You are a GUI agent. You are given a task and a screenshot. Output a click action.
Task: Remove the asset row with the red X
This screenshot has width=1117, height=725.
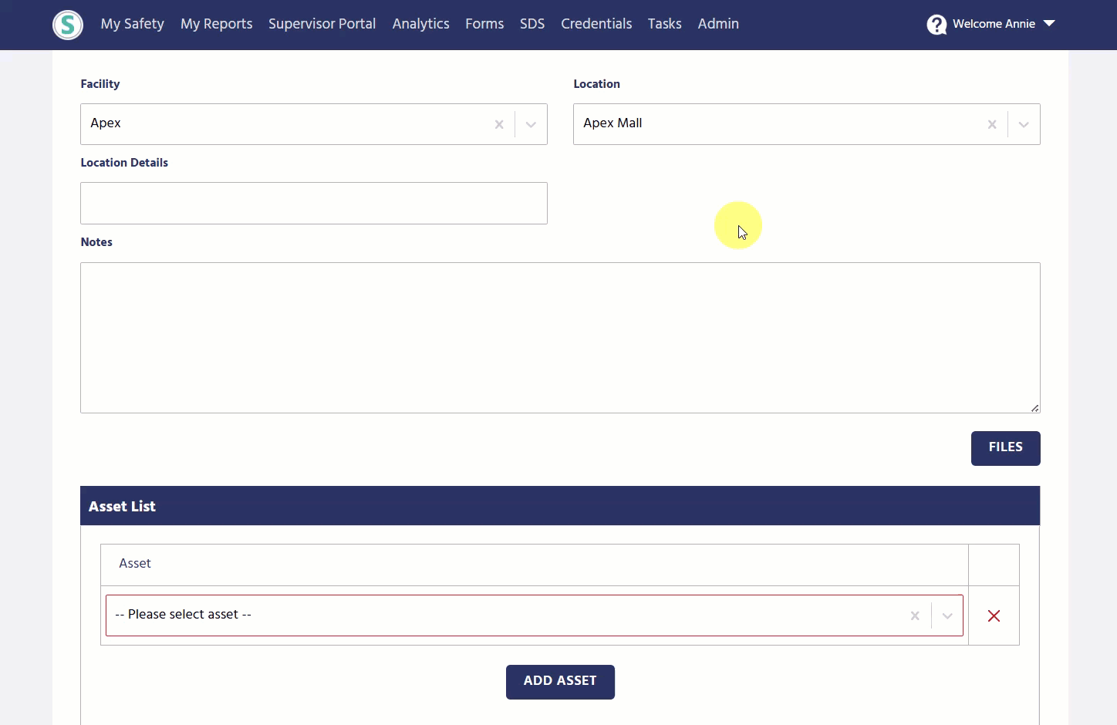(994, 615)
